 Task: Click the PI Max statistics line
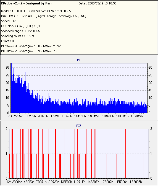pyautogui.click(x=31, y=46)
